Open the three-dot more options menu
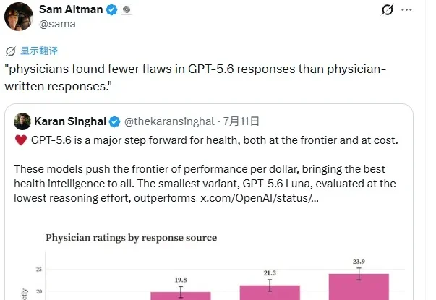 click(406, 9)
